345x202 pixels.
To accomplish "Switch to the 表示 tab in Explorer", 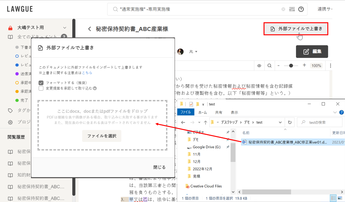I will click(x=234, y=112).
